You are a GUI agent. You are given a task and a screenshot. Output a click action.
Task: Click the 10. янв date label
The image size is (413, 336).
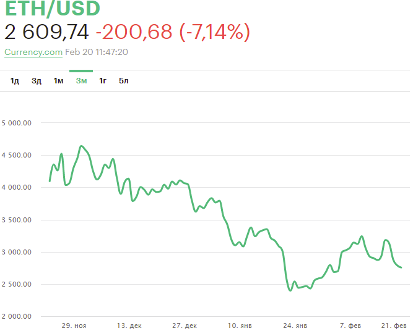click(240, 325)
